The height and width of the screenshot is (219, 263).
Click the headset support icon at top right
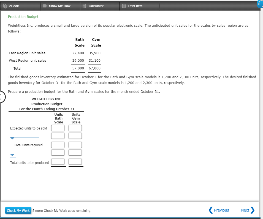(260, 4)
